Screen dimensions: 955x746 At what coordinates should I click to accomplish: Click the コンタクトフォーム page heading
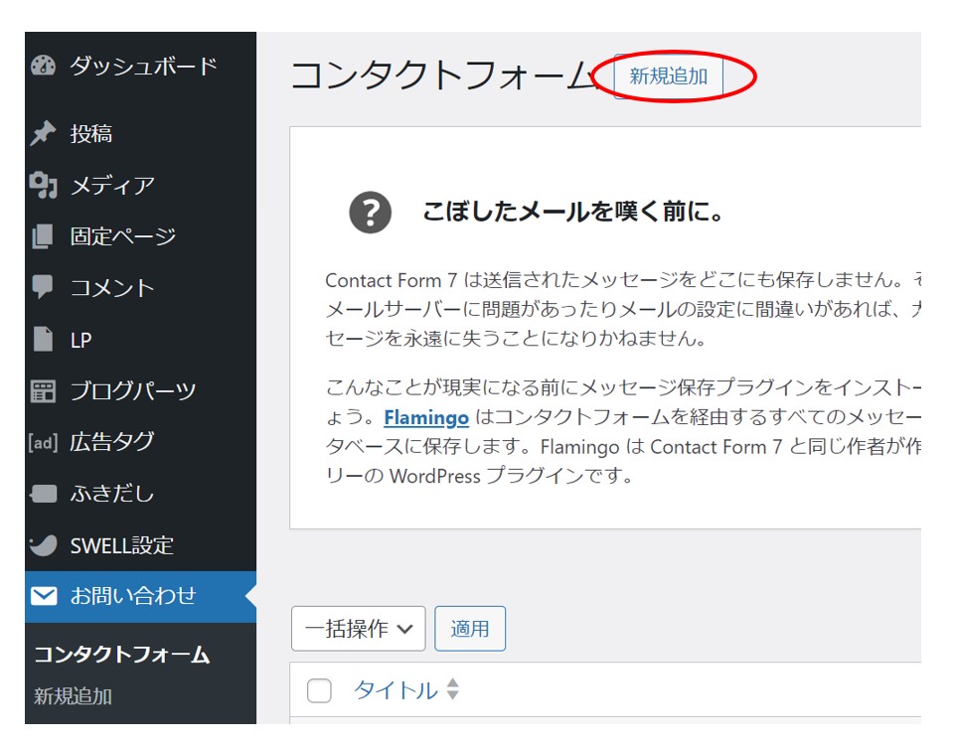point(443,76)
